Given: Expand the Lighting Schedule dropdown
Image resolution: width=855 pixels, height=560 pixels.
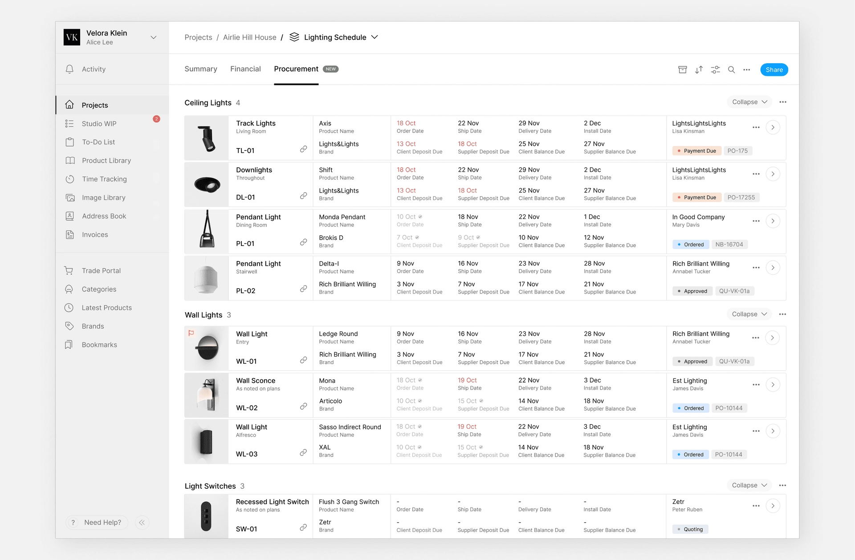Looking at the screenshot, I should coord(374,37).
